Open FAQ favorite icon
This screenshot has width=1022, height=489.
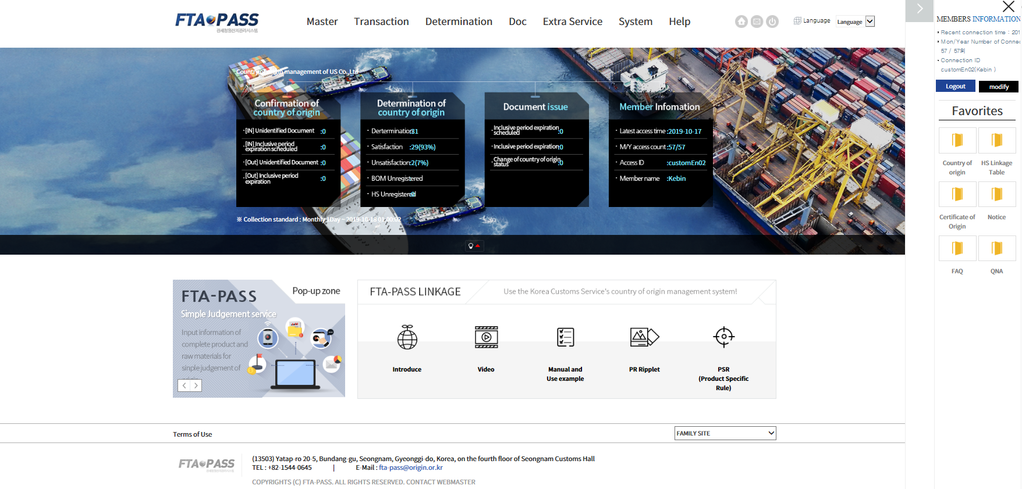coord(957,248)
